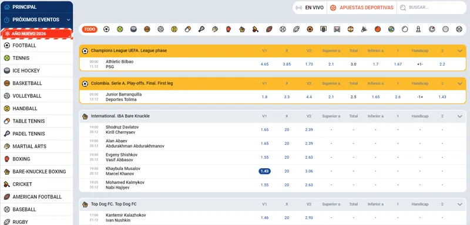The width and height of the screenshot is (470, 225).
Task: Pick V2 odds 3.06 for Marcel Khanov
Action: [309, 171]
